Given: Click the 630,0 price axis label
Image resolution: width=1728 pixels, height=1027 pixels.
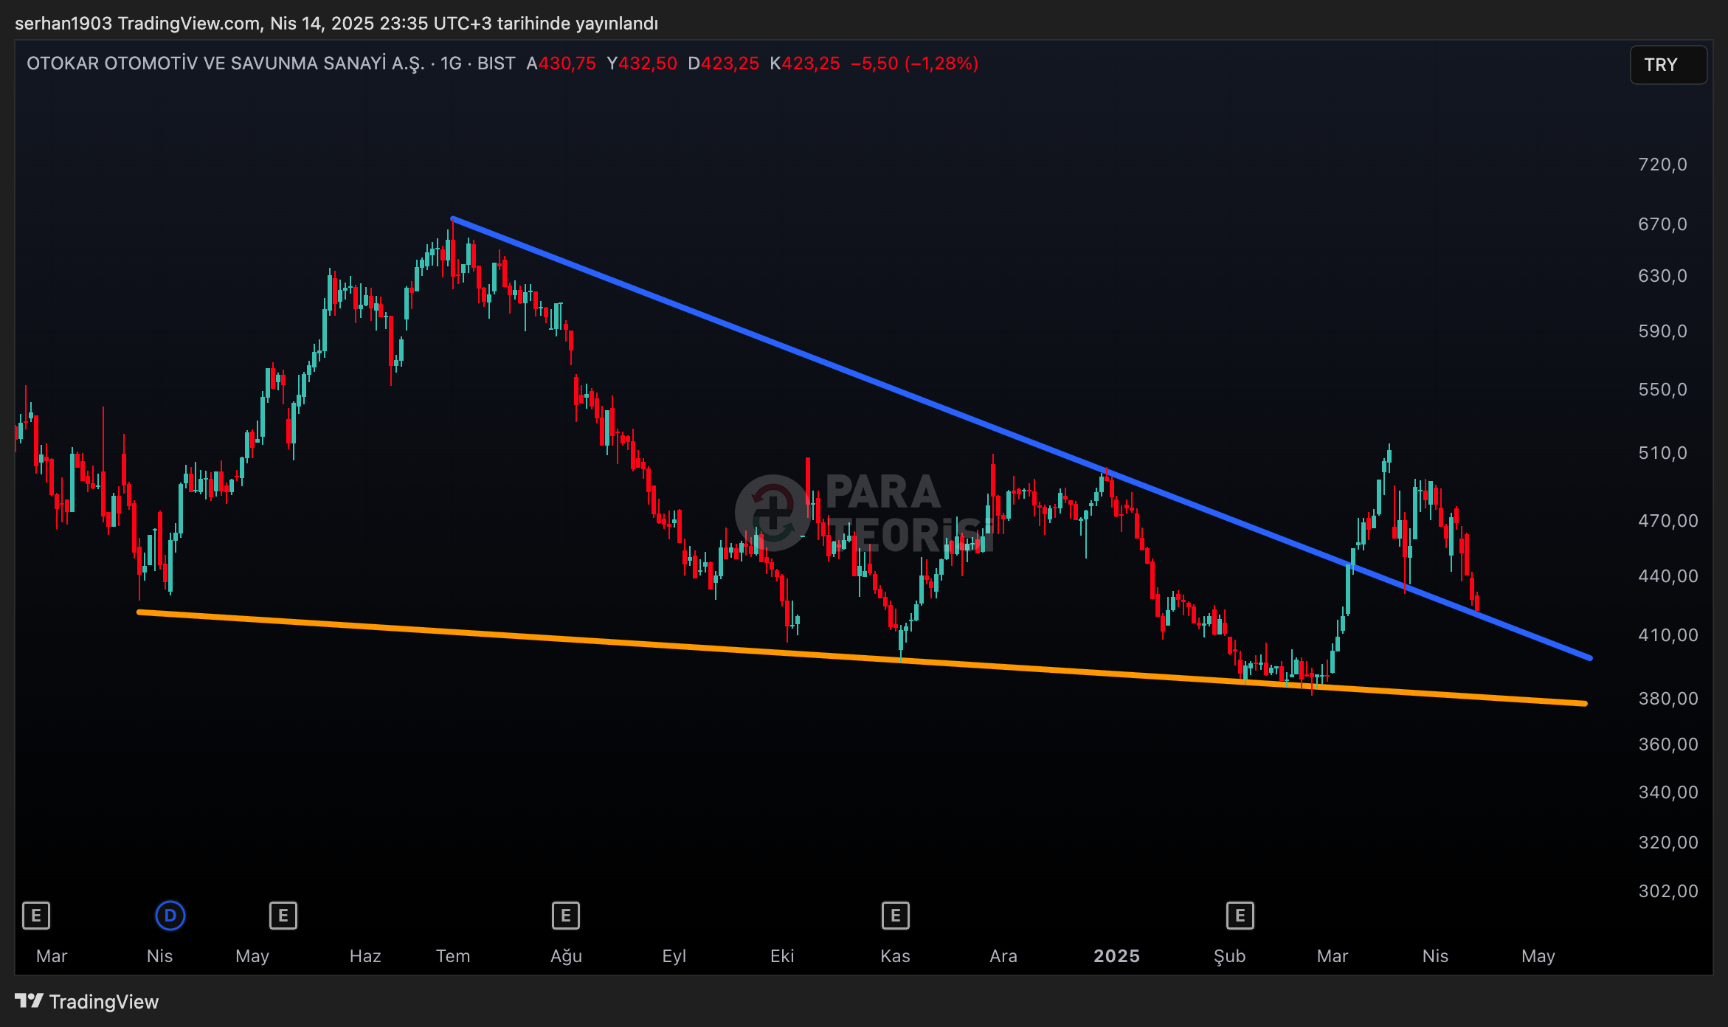Looking at the screenshot, I should click(x=1662, y=276).
